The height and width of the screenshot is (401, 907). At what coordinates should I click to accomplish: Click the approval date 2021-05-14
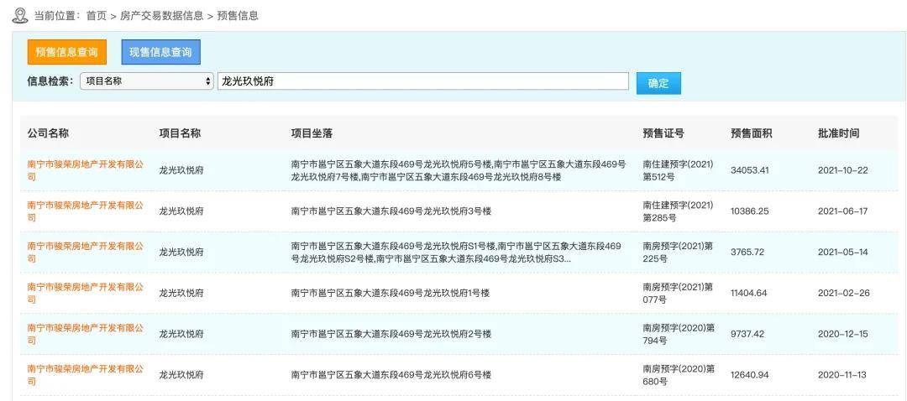point(843,253)
